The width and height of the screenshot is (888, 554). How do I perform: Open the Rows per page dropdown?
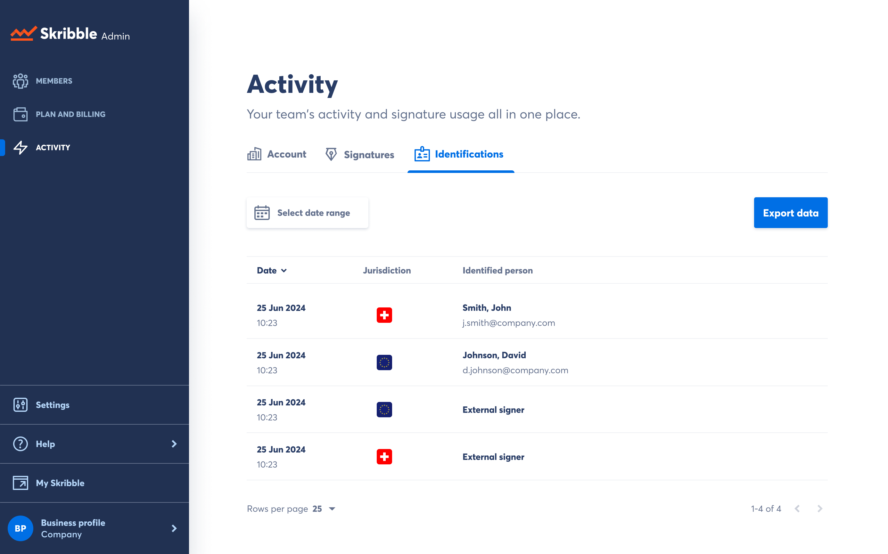click(x=324, y=509)
